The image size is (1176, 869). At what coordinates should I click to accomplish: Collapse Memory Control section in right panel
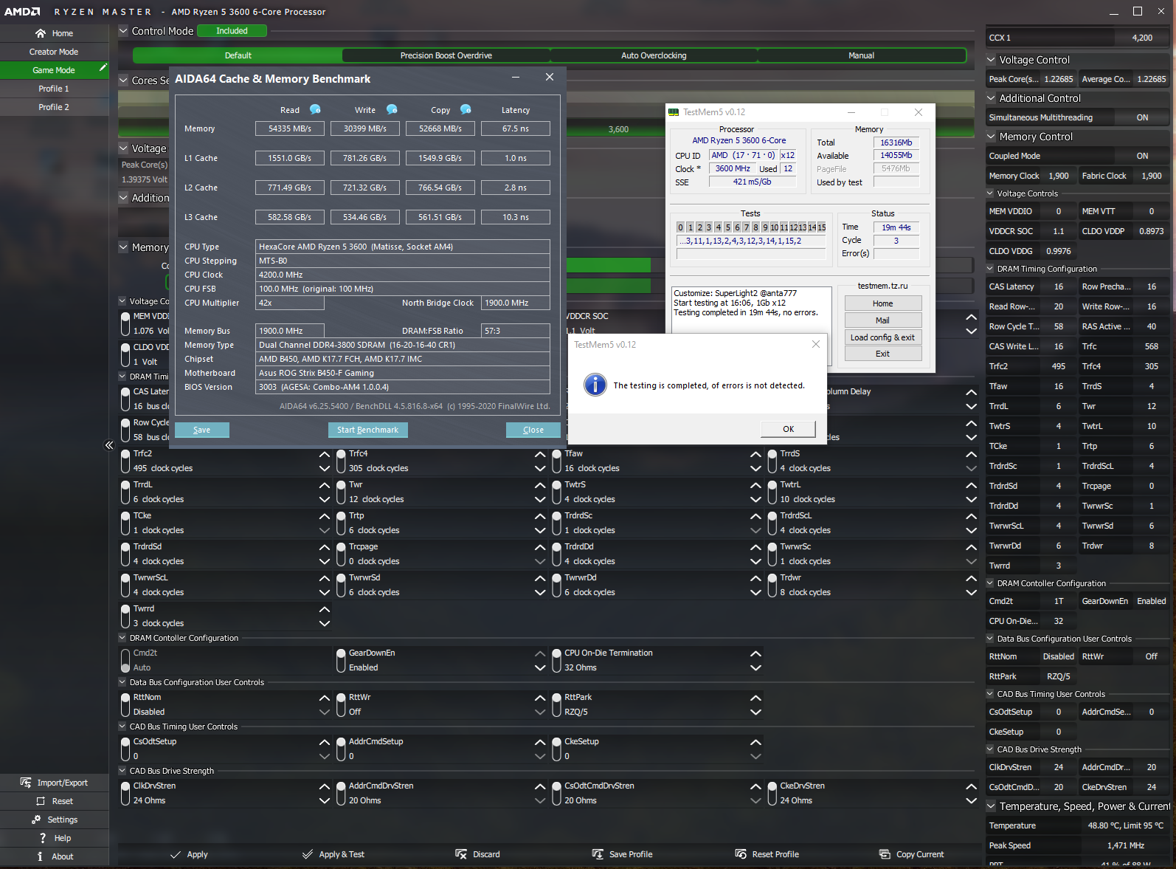coord(992,137)
